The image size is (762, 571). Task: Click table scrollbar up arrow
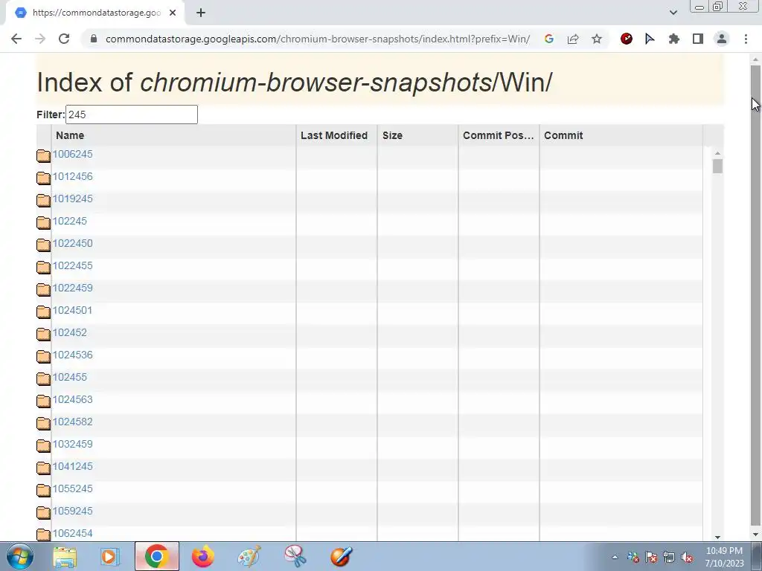(717, 153)
